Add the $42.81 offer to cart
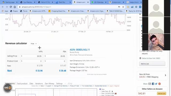171x96 pixels. pyautogui.click(x=162, y=93)
